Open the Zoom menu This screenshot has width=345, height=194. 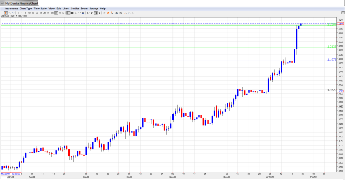tap(84, 9)
